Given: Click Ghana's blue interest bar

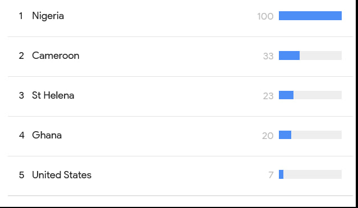Looking at the screenshot, I should (x=285, y=135).
